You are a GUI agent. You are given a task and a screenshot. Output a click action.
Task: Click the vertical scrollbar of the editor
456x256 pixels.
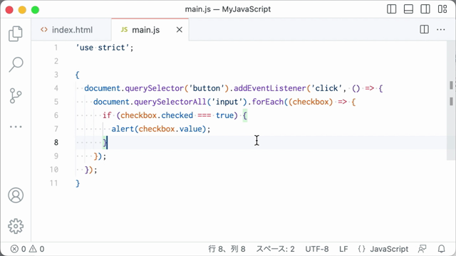(451, 100)
